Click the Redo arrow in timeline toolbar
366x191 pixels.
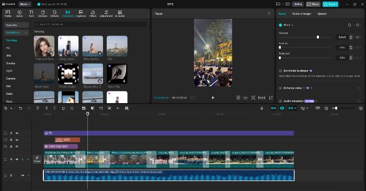[x=29, y=108]
